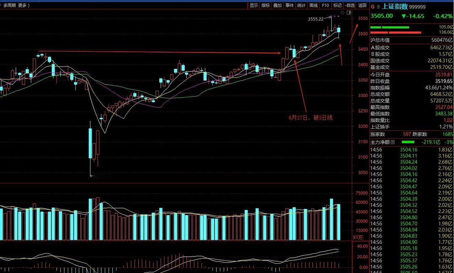The height and width of the screenshot is (273, 454).
Task: Click the panel layout icon near chart corner
Action: point(349,13)
